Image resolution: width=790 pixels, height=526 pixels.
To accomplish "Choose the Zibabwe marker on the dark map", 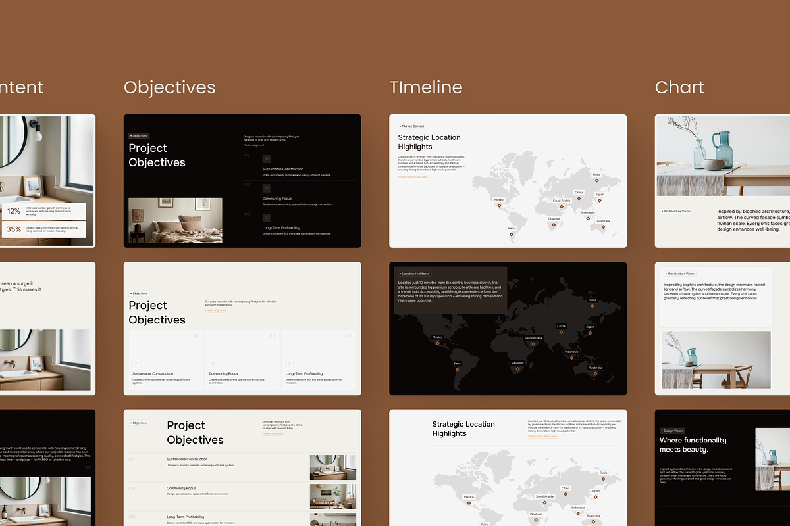I will (517, 369).
